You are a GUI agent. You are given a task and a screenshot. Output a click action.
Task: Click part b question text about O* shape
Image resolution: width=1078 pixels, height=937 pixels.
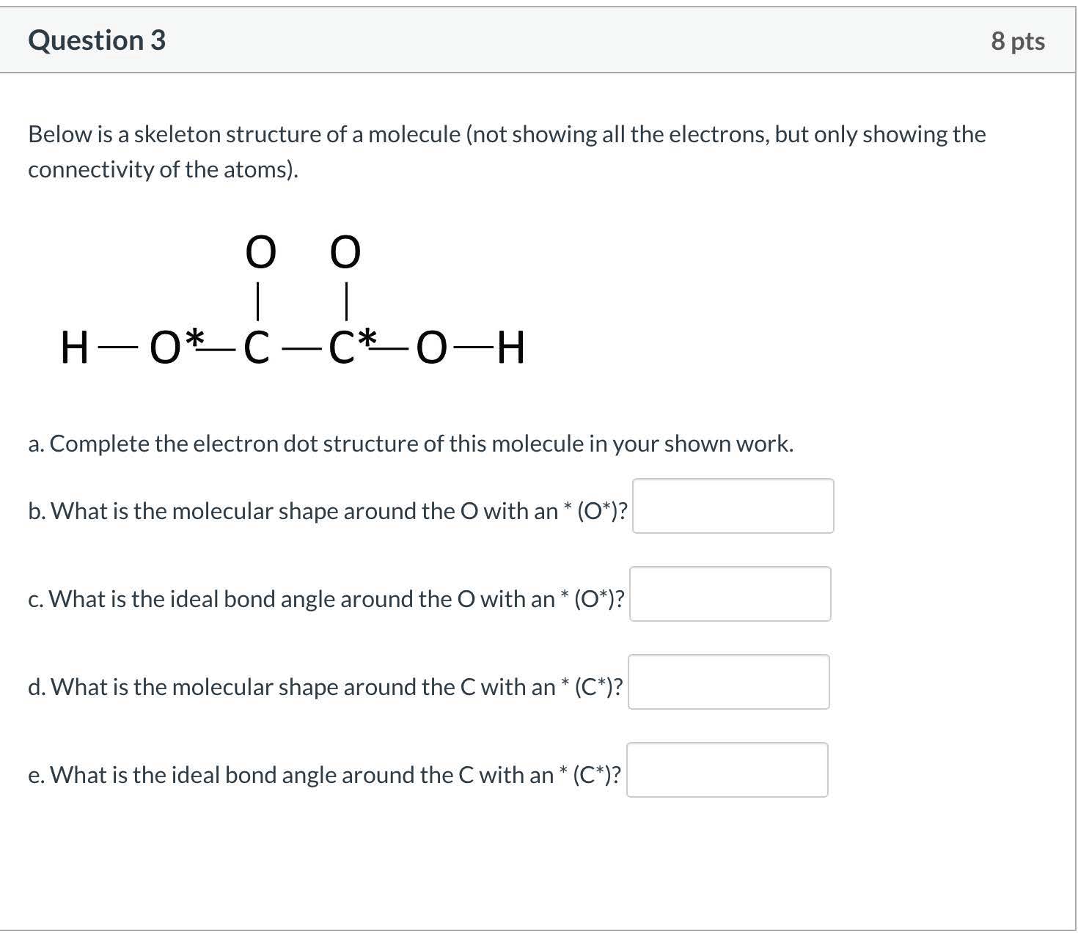coord(327,511)
